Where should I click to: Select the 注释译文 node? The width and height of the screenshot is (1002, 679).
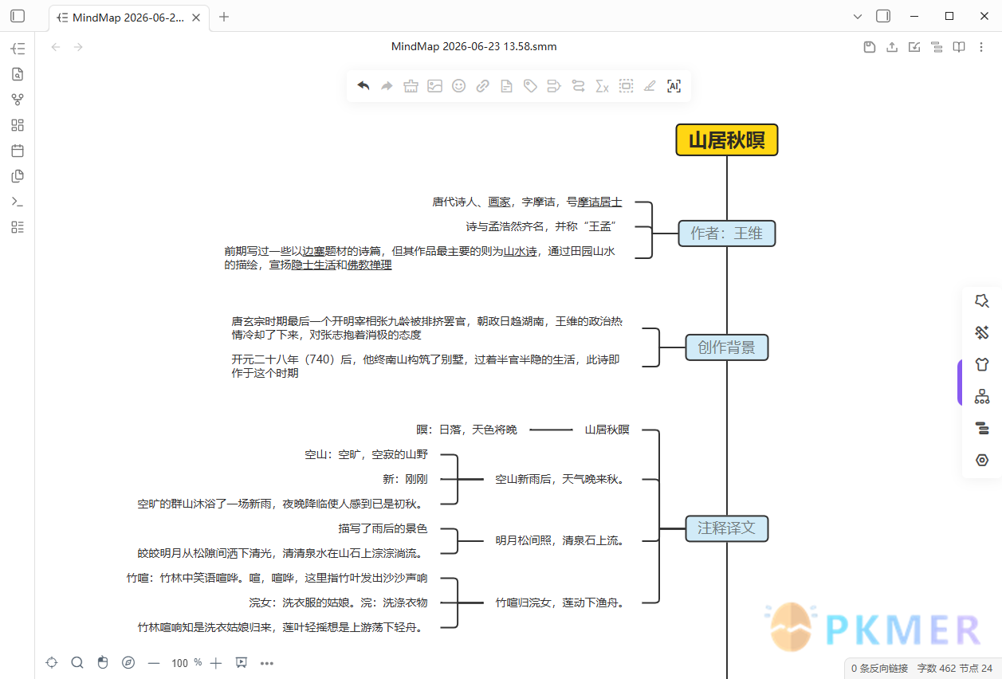coord(727,528)
